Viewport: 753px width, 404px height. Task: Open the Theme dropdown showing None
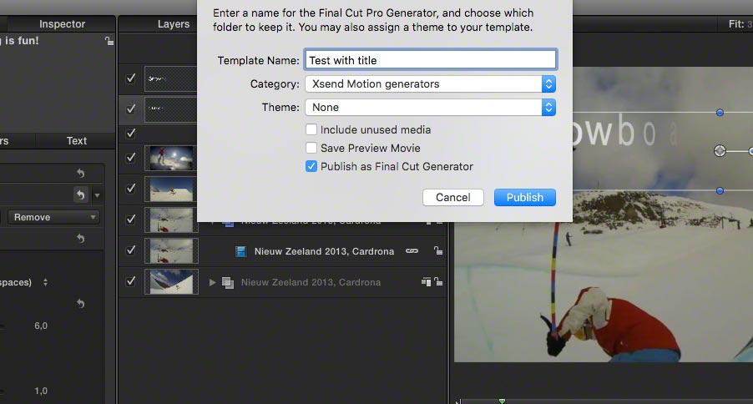click(x=430, y=107)
